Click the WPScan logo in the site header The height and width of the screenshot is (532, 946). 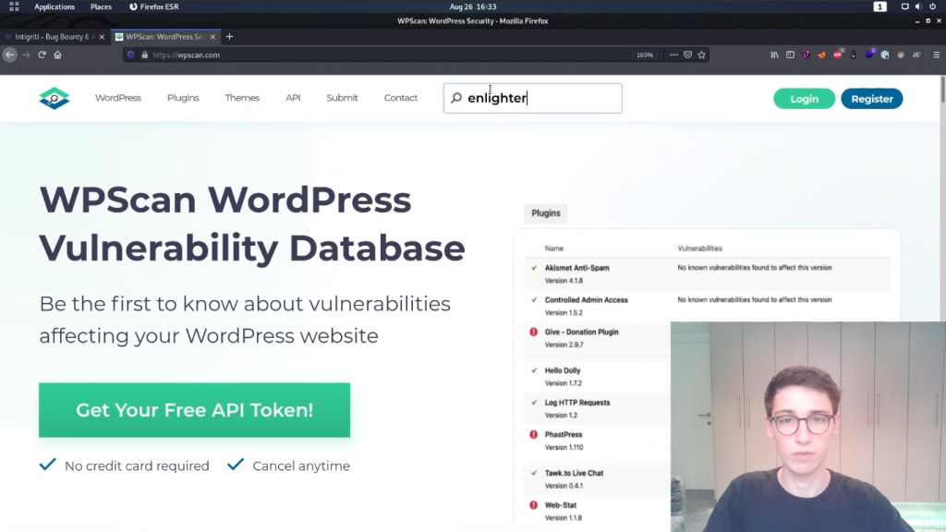55,98
